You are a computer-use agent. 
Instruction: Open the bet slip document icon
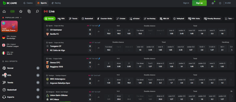(x=29, y=11)
